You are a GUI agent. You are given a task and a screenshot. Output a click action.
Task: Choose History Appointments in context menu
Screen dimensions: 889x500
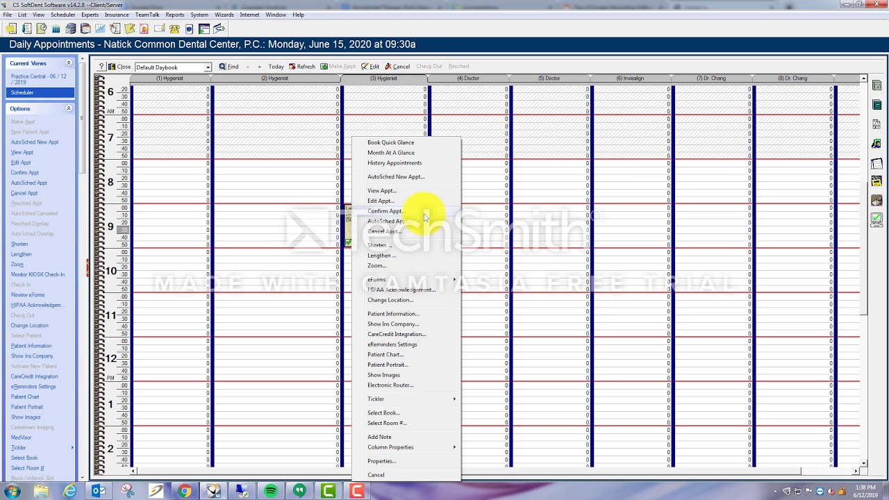[394, 163]
